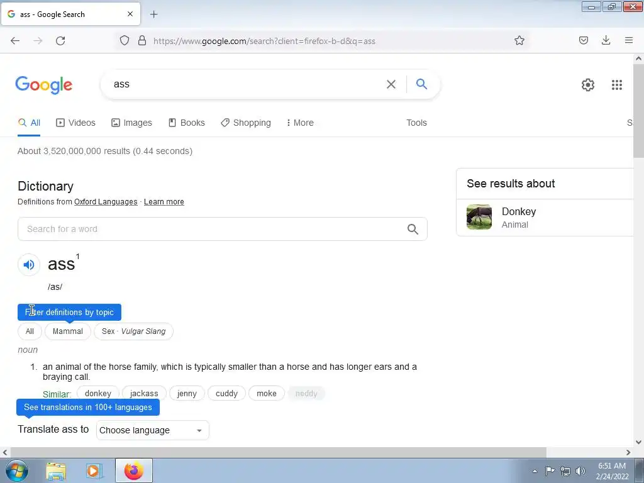Open the network status tray icon
This screenshot has width=644, height=483.
pyautogui.click(x=565, y=471)
